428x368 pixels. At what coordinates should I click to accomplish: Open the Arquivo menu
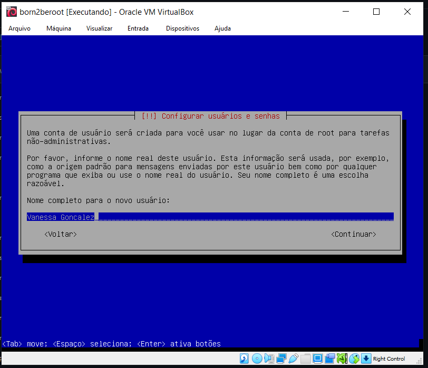pos(20,28)
